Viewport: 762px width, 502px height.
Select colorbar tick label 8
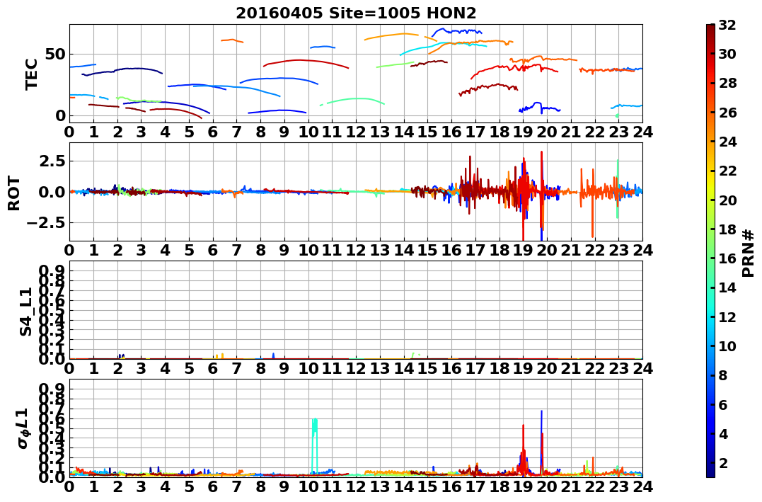(x=722, y=375)
